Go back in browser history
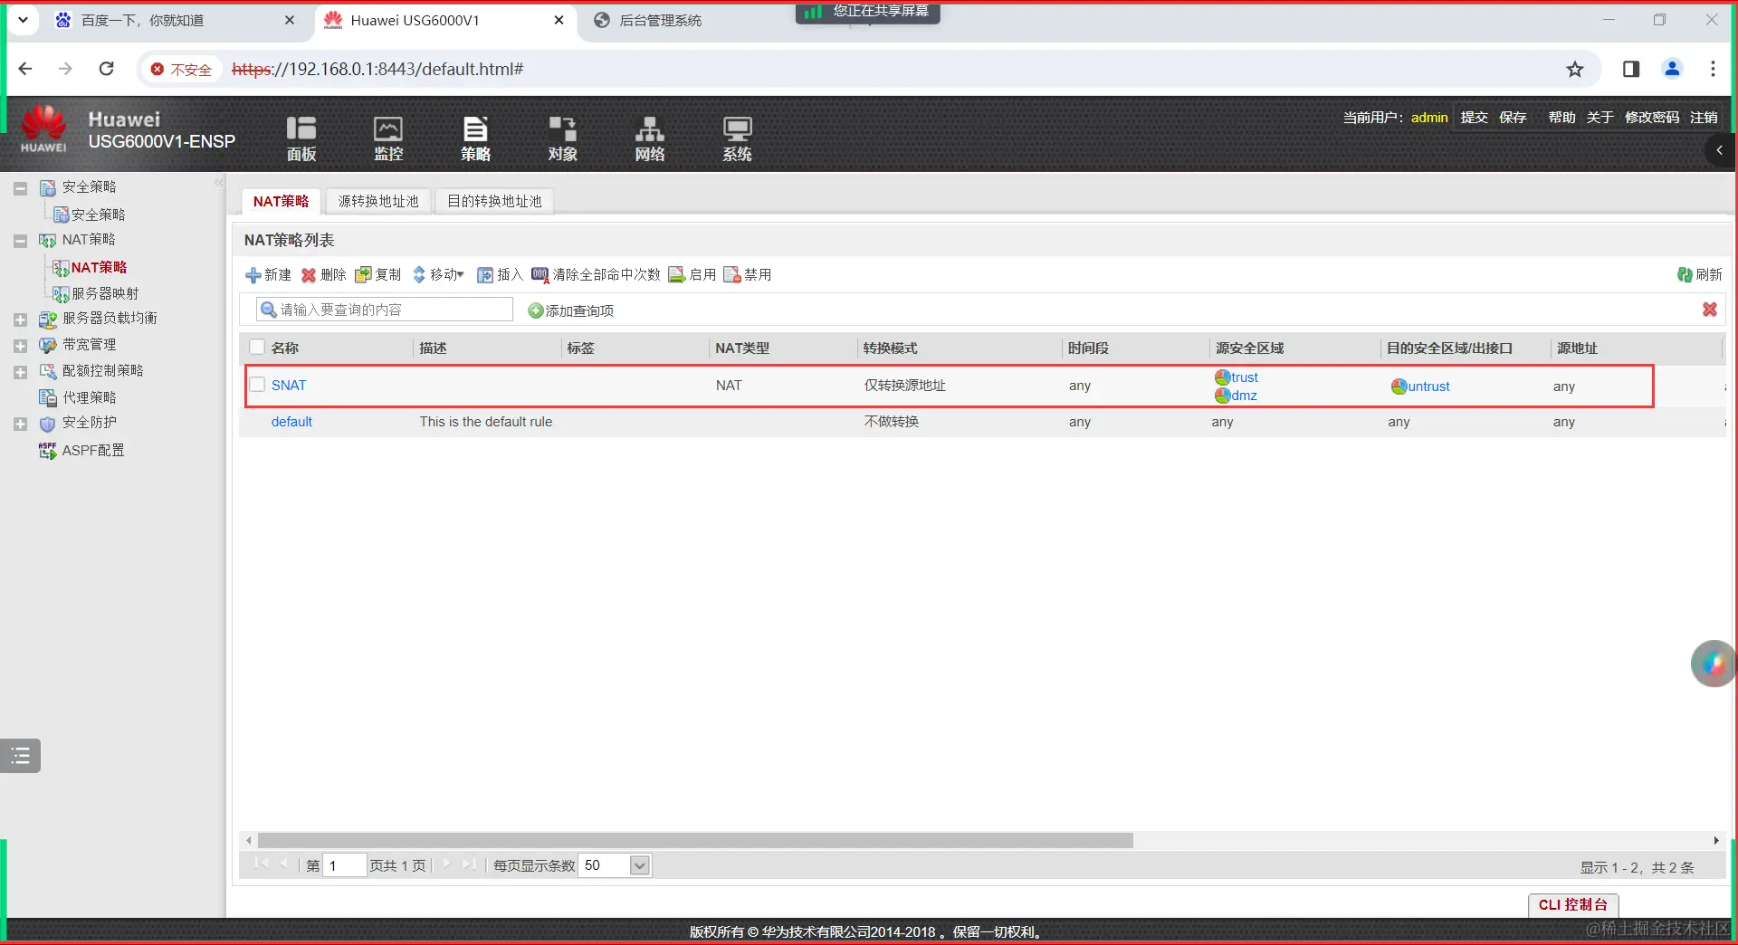Screen dimensions: 1738x945 [25, 69]
